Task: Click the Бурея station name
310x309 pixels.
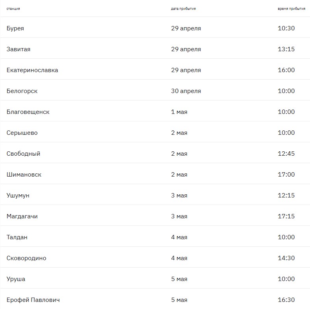Action: coord(15,28)
